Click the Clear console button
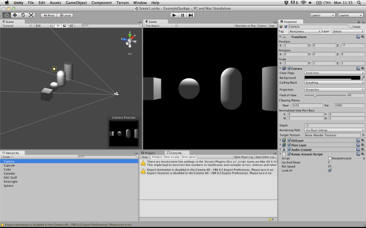This screenshot has height=228, width=366. 145,157
